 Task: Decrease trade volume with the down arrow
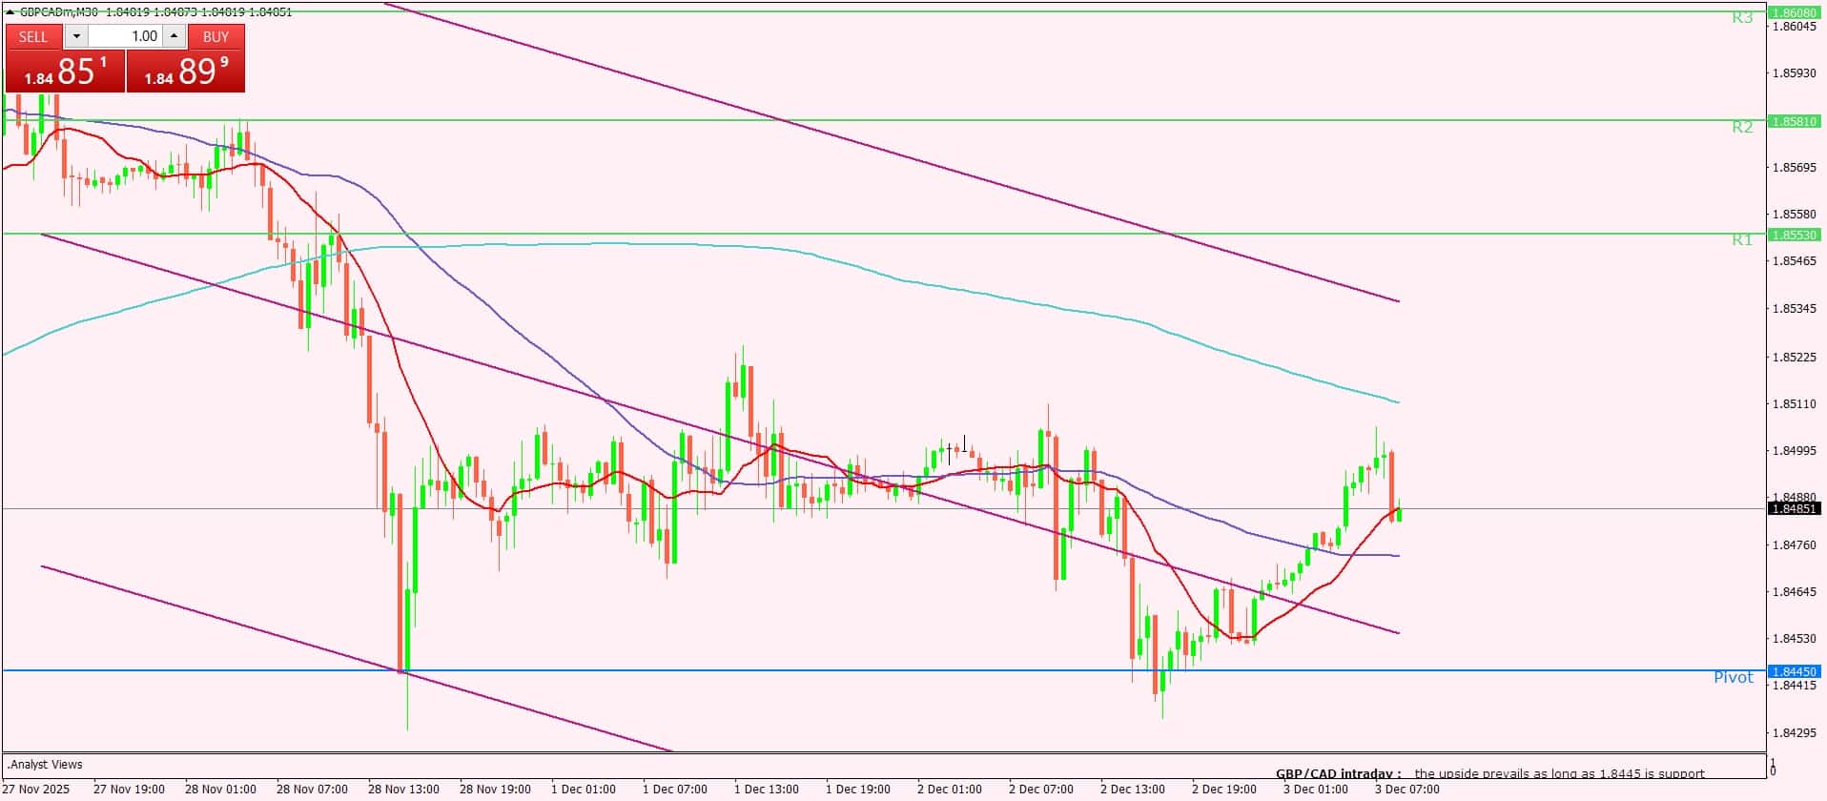76,36
